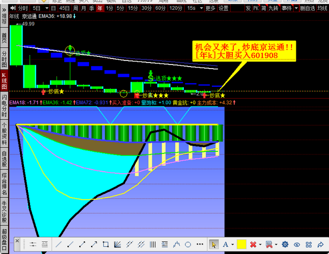This screenshot has height=254, width=329.
Task: Open 闪电分时 in left sidebar
Action: pyautogui.click(x=4, y=106)
